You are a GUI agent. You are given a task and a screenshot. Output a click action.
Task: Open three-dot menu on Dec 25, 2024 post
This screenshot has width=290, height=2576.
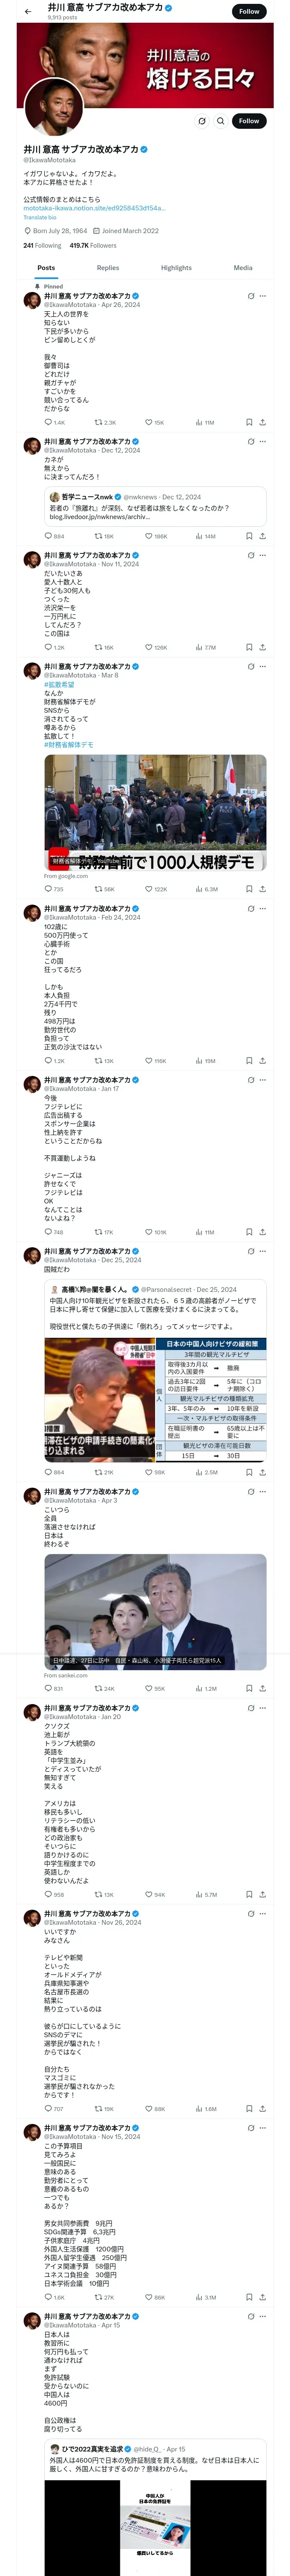coord(263,1251)
